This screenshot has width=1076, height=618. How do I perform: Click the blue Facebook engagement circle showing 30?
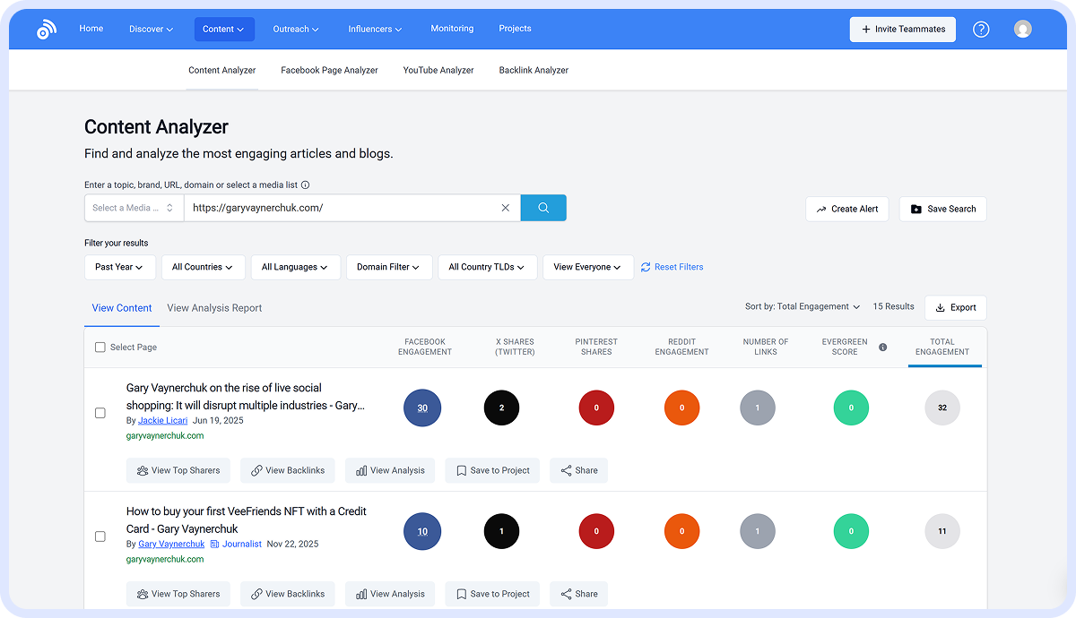tap(422, 408)
